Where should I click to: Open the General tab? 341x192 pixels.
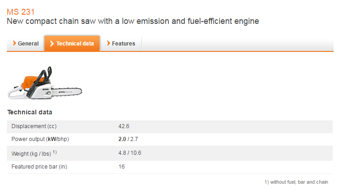[26, 44]
